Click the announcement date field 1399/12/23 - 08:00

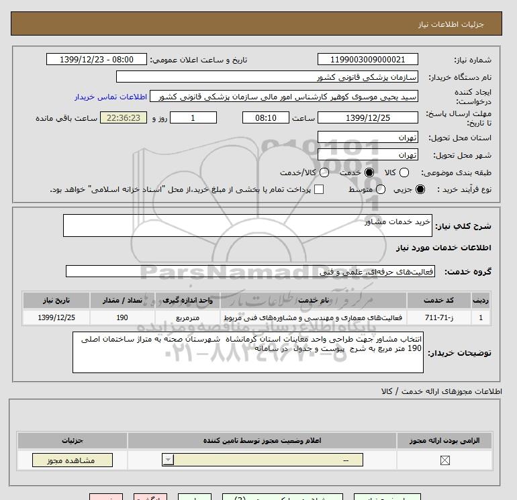pos(97,59)
